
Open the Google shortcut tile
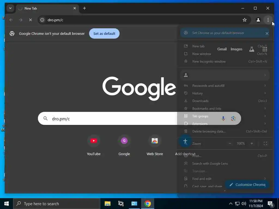pos(124,146)
